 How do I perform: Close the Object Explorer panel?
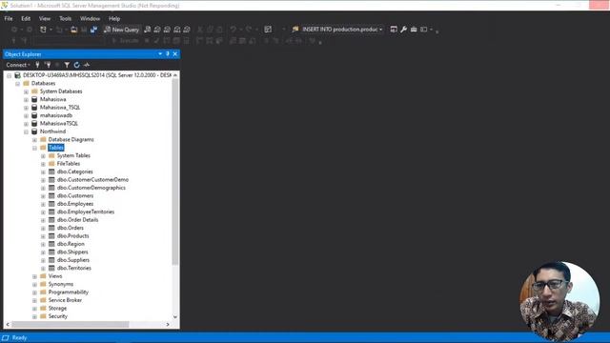175,53
